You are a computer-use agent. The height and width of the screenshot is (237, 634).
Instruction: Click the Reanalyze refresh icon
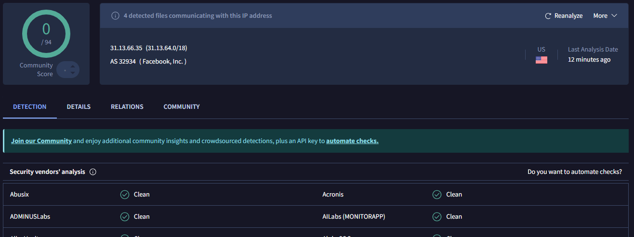pyautogui.click(x=548, y=16)
